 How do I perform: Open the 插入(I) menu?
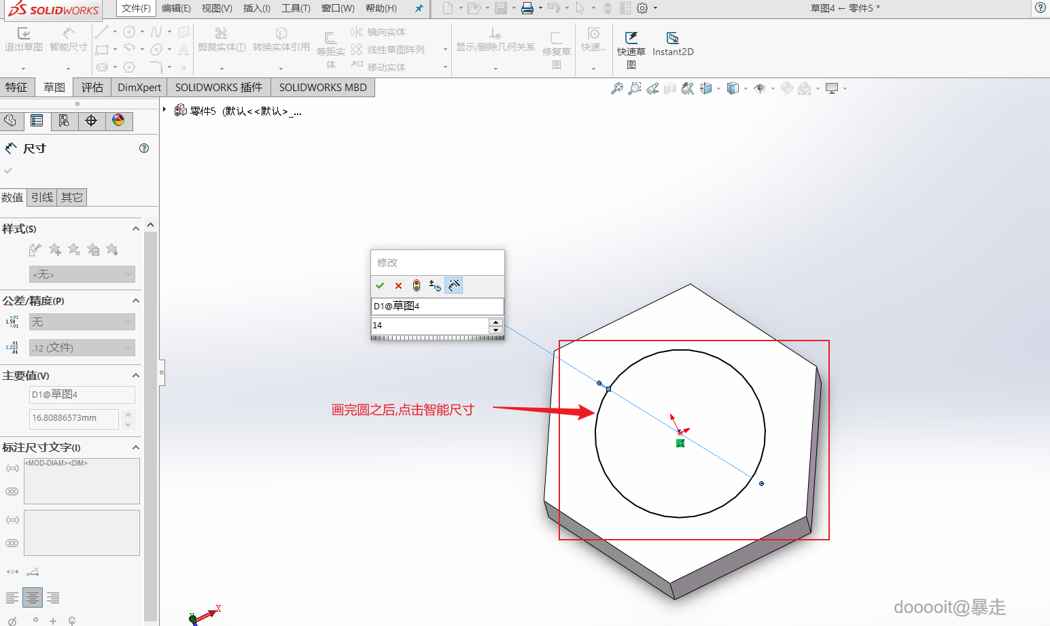pos(257,8)
